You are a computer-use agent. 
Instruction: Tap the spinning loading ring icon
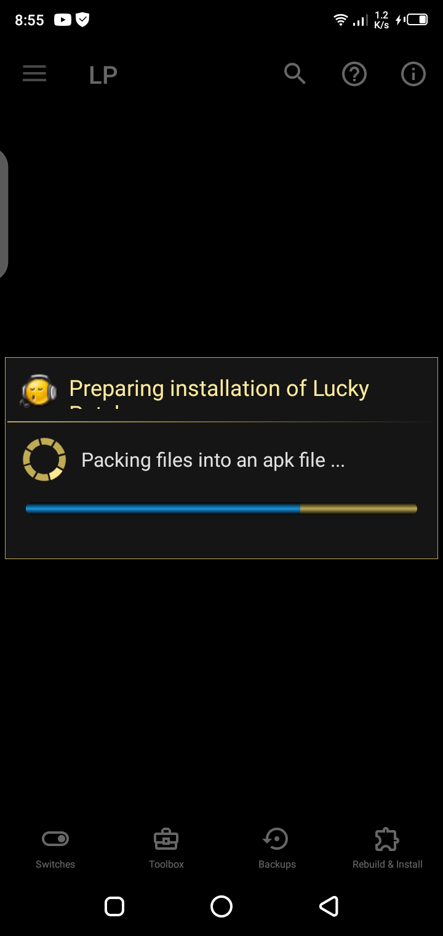tap(44, 459)
